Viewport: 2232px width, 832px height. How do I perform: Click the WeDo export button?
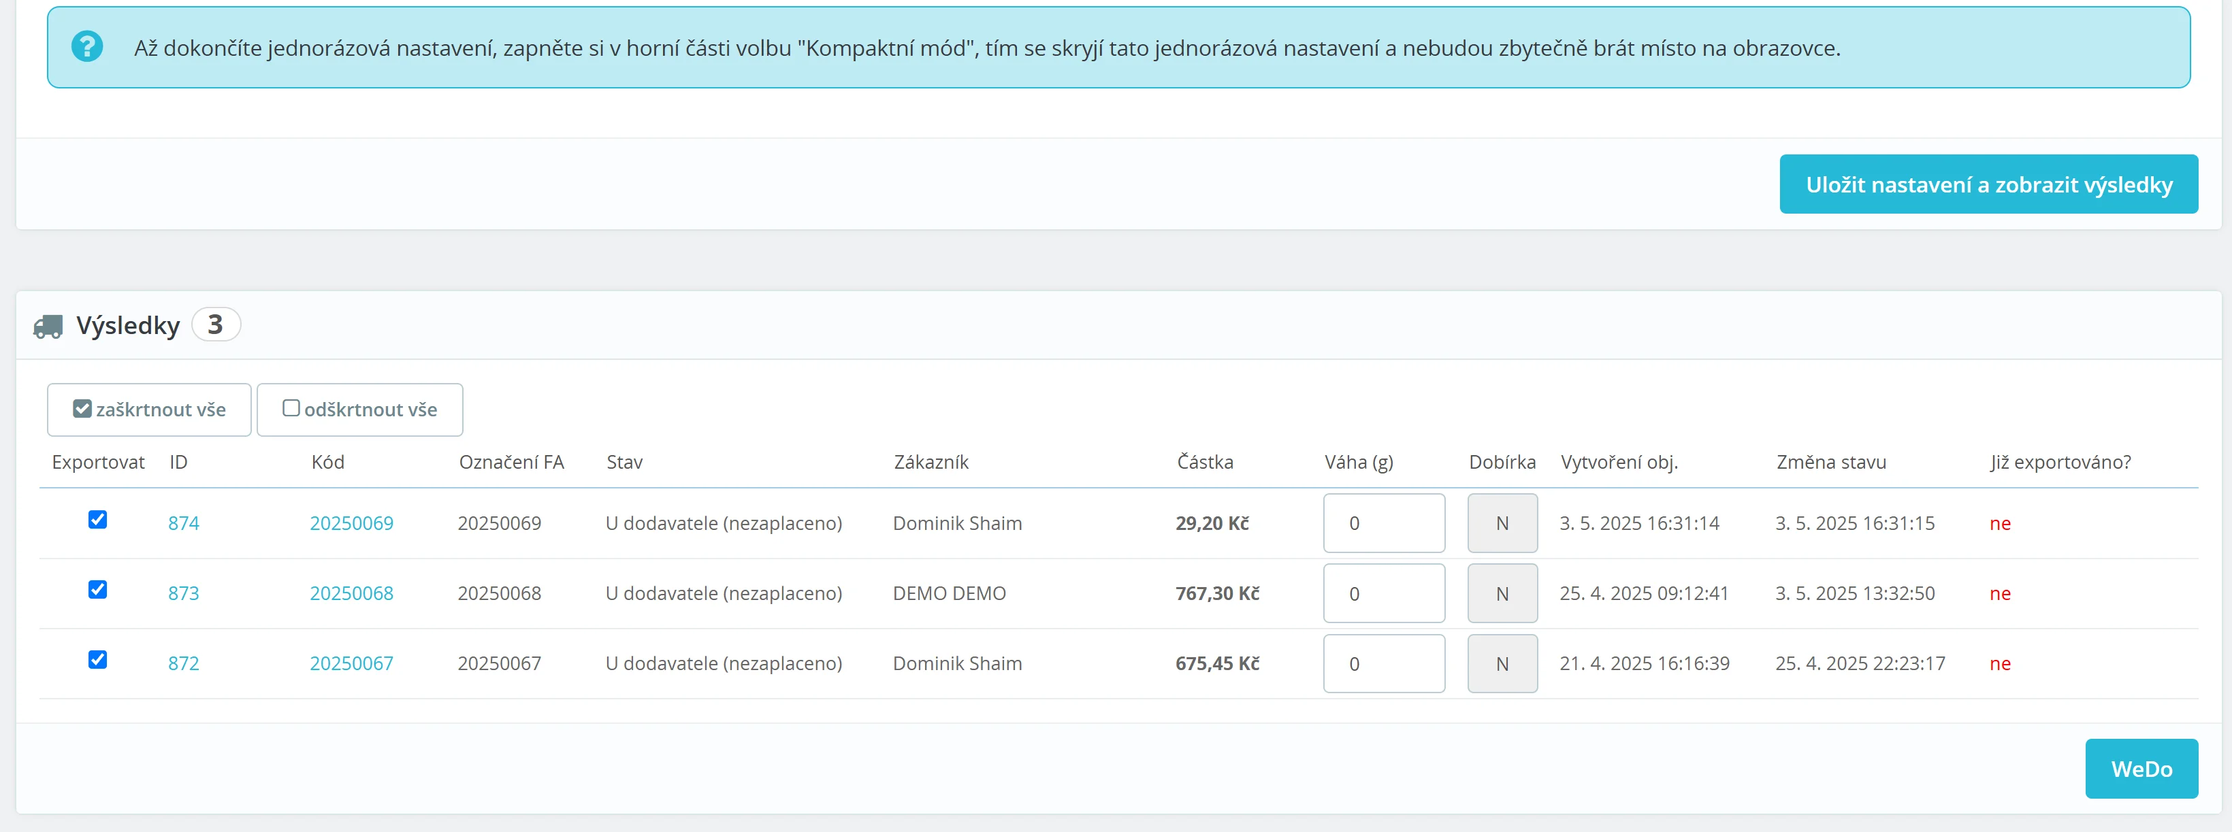(2140, 769)
